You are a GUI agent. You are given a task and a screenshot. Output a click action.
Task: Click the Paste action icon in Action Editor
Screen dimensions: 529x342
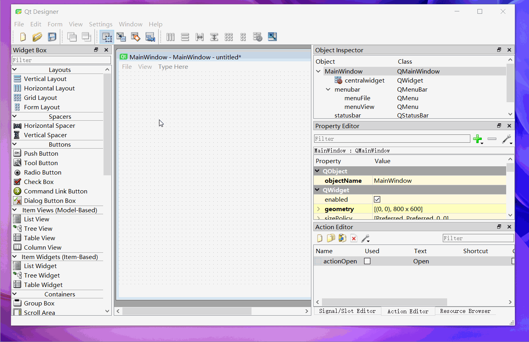pyautogui.click(x=342, y=238)
